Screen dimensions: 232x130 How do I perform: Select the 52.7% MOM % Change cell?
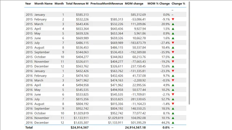point(165,99)
